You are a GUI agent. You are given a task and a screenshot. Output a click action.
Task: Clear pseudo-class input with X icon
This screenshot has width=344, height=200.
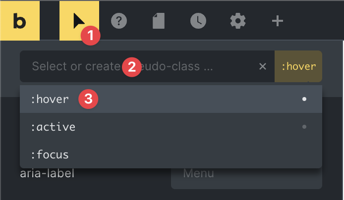pos(263,66)
